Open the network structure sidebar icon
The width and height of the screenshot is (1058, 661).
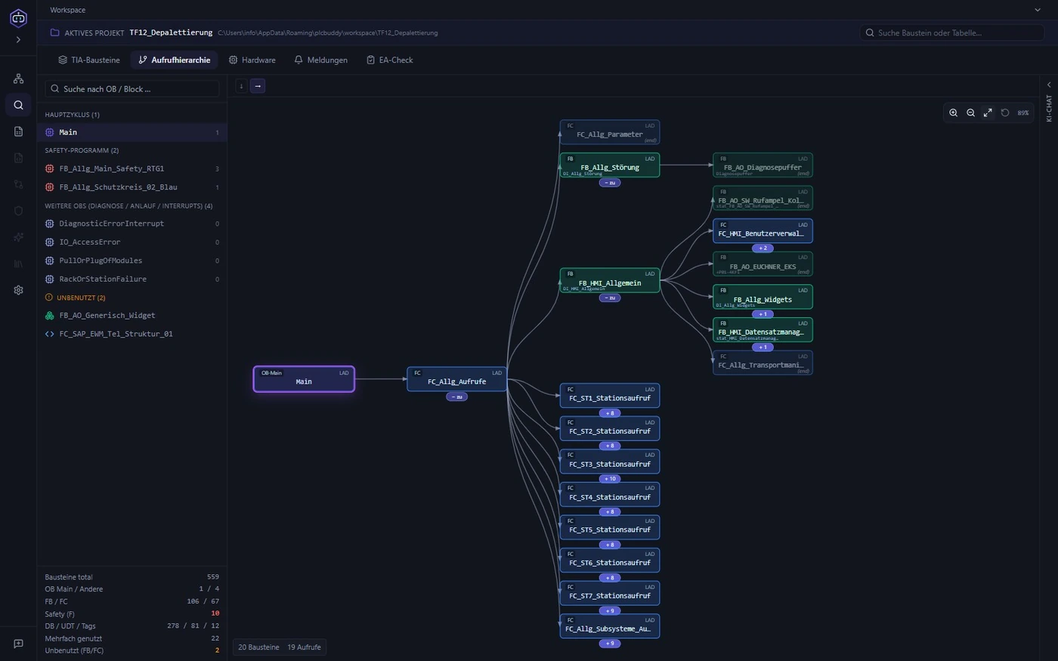click(18, 79)
